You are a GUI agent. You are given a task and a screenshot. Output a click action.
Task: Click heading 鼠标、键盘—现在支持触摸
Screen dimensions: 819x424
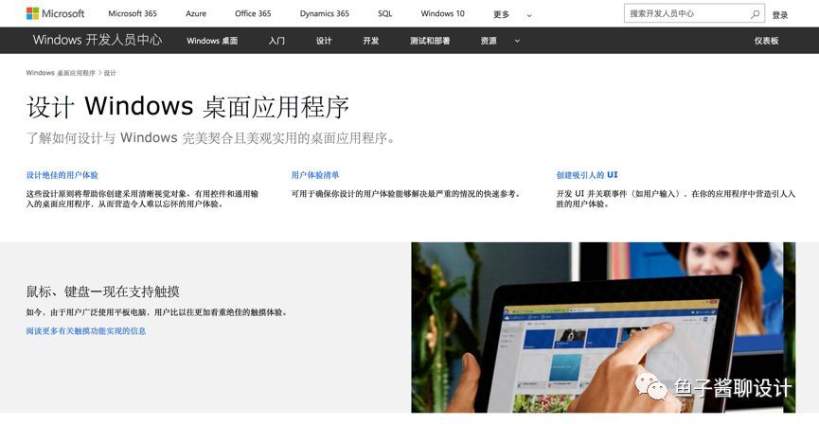click(x=103, y=291)
